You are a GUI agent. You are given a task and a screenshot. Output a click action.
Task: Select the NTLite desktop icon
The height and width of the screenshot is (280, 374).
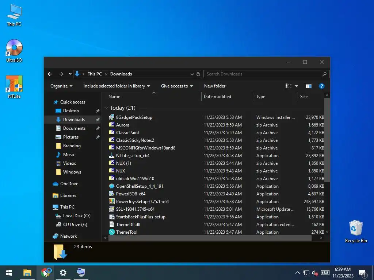(14, 87)
